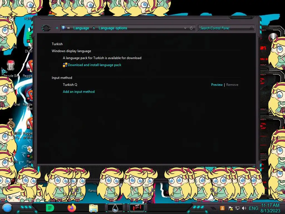
Task: Click Remove for the Turkish Q input method
Action: pyautogui.click(x=232, y=85)
